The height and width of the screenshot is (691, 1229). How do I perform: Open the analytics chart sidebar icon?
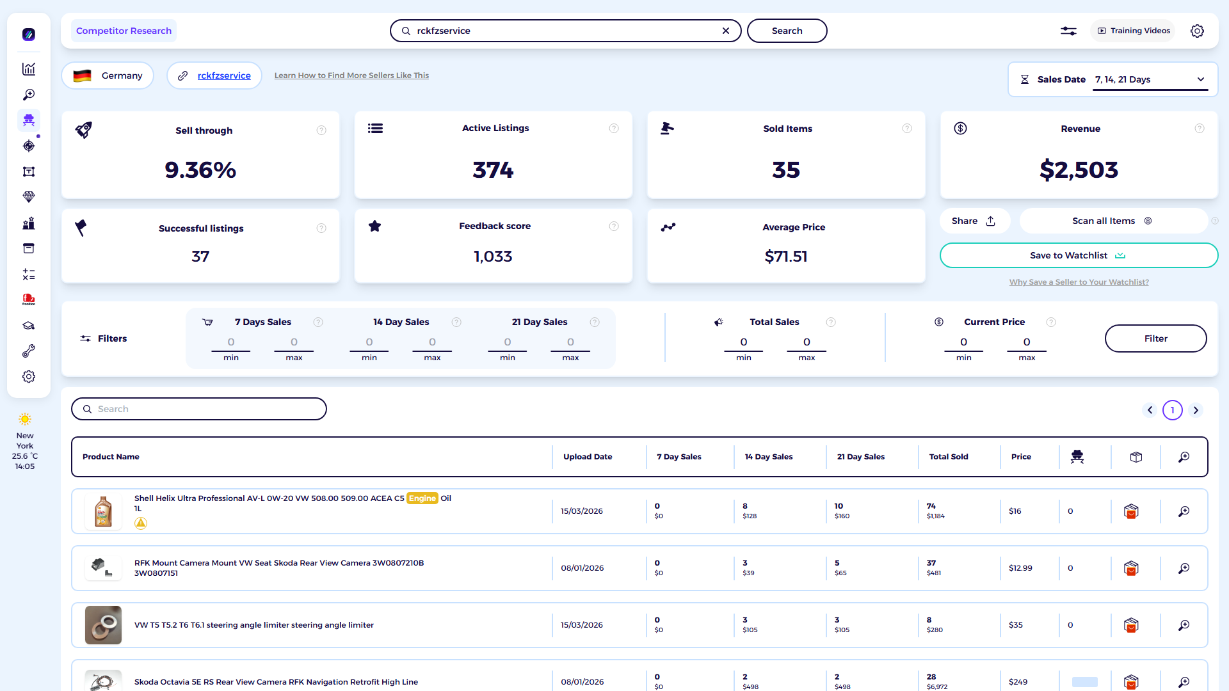pyautogui.click(x=29, y=69)
